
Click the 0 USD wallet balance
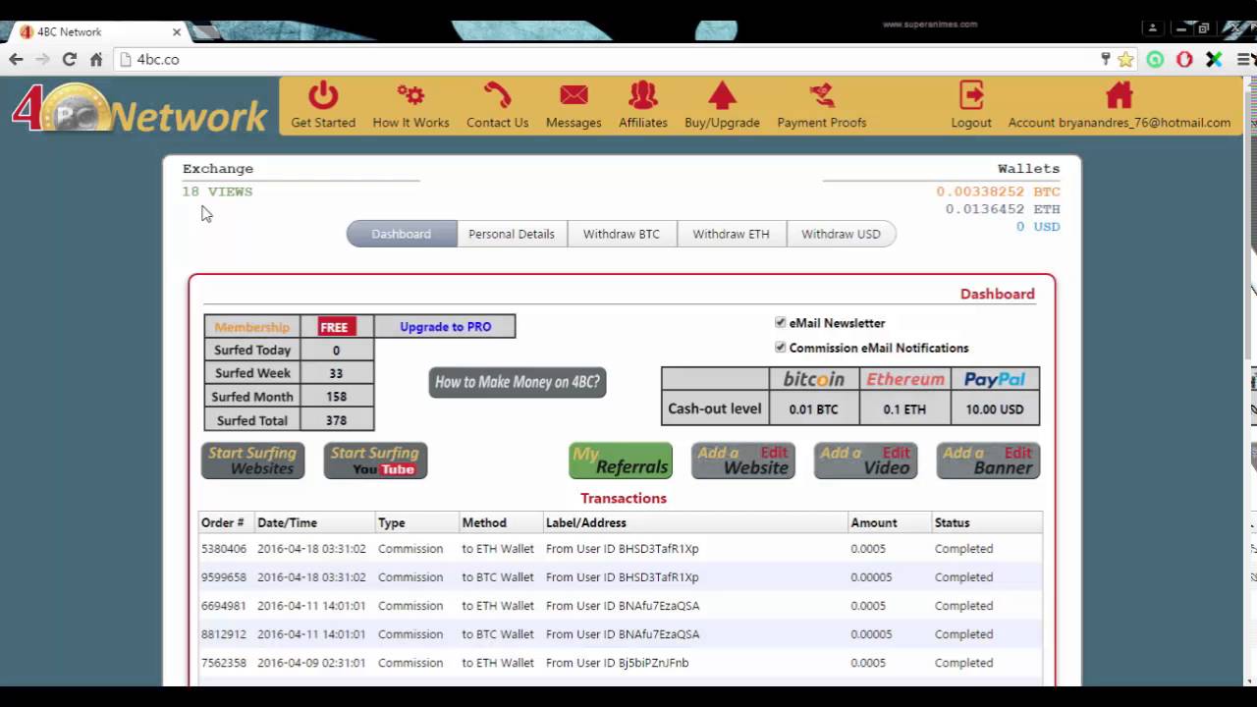(1038, 227)
